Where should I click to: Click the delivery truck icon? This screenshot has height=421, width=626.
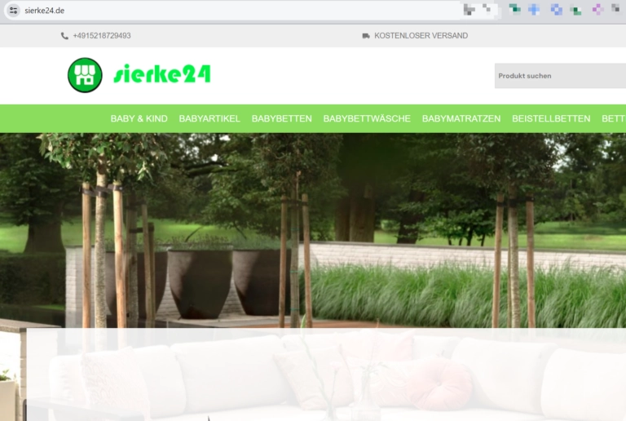click(x=366, y=36)
